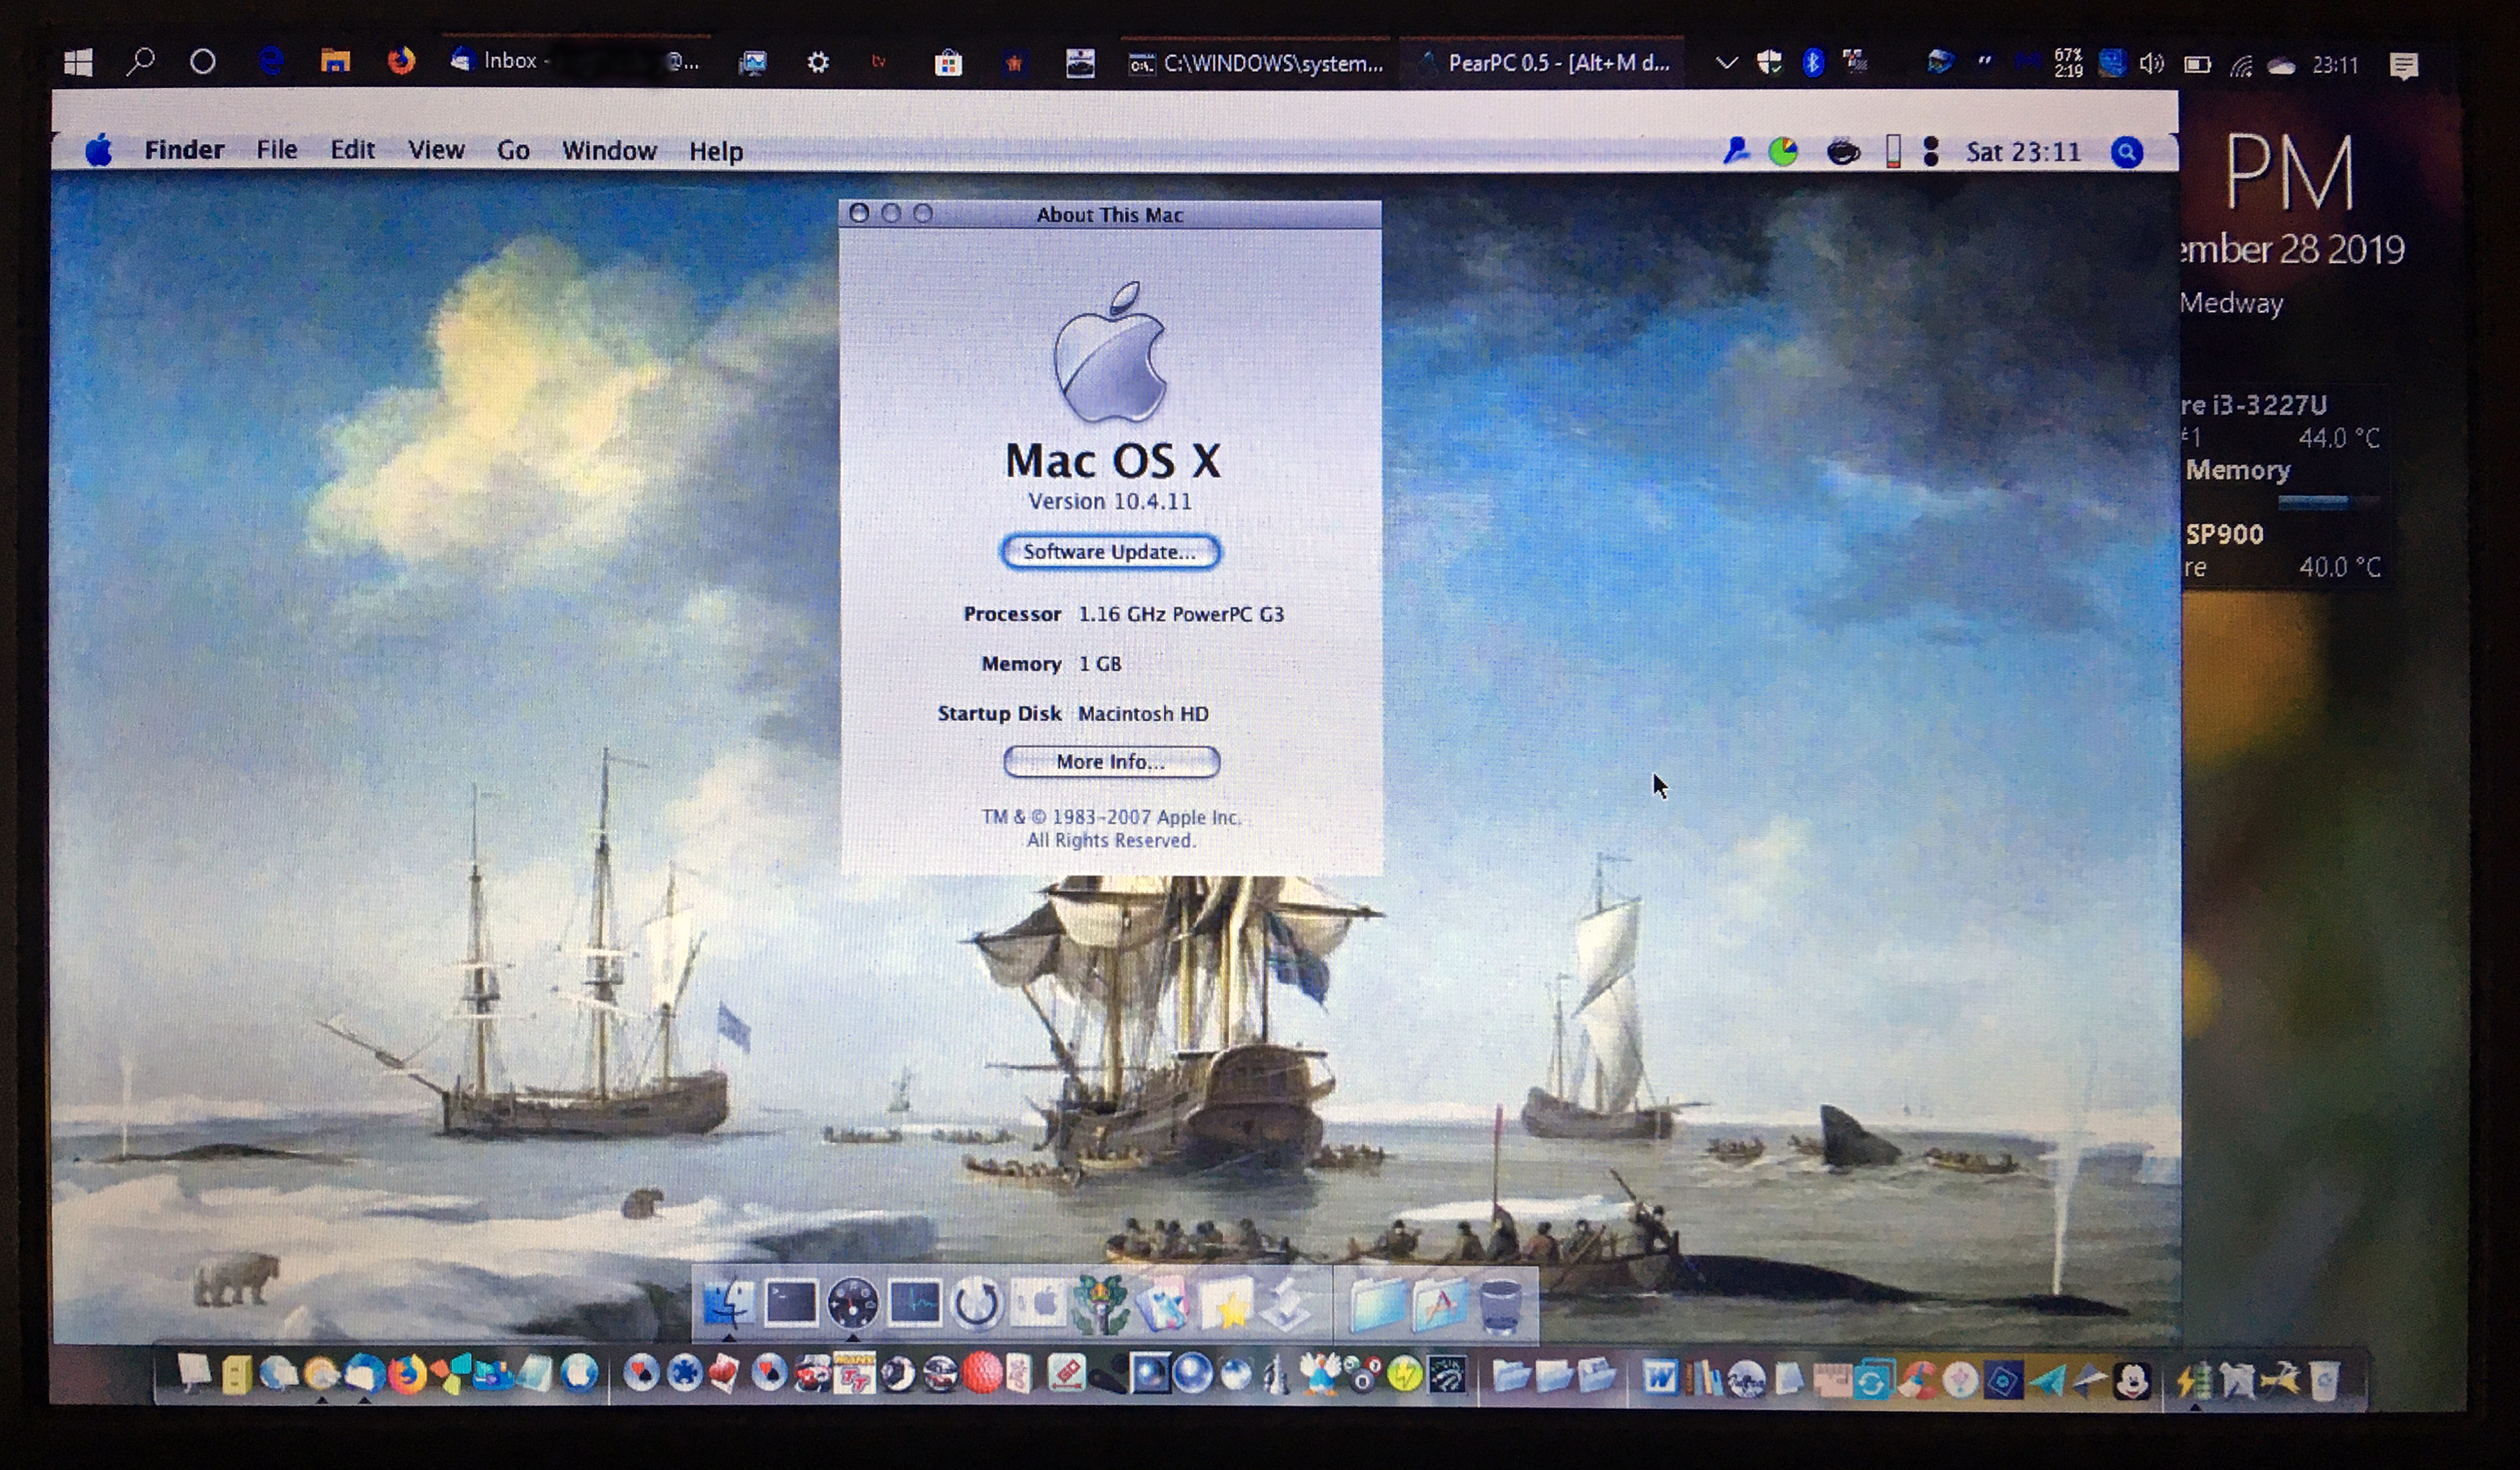Open the View menu
Viewport: 2520px width, 1470px height.
coord(436,150)
